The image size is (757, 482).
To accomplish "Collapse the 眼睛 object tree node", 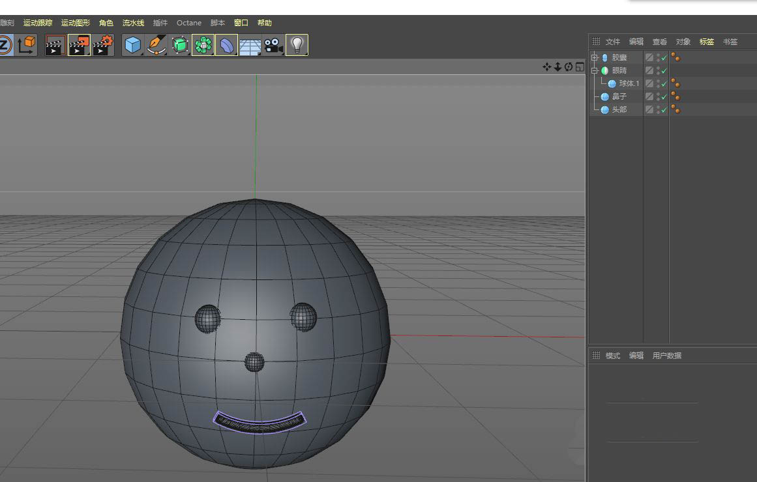I will tap(595, 70).
